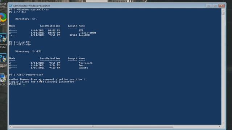Maximize the PowerShell window
The height and width of the screenshot is (130, 232).
tap(215, 6)
